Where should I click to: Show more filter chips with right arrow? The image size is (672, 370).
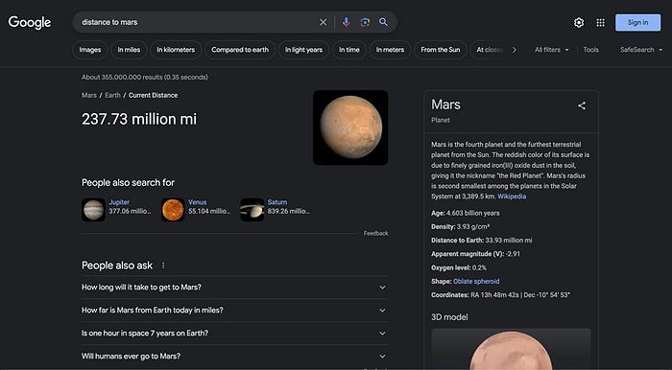click(515, 50)
